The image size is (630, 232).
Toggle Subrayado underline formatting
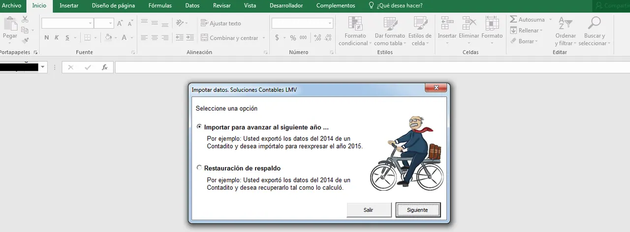pos(67,38)
